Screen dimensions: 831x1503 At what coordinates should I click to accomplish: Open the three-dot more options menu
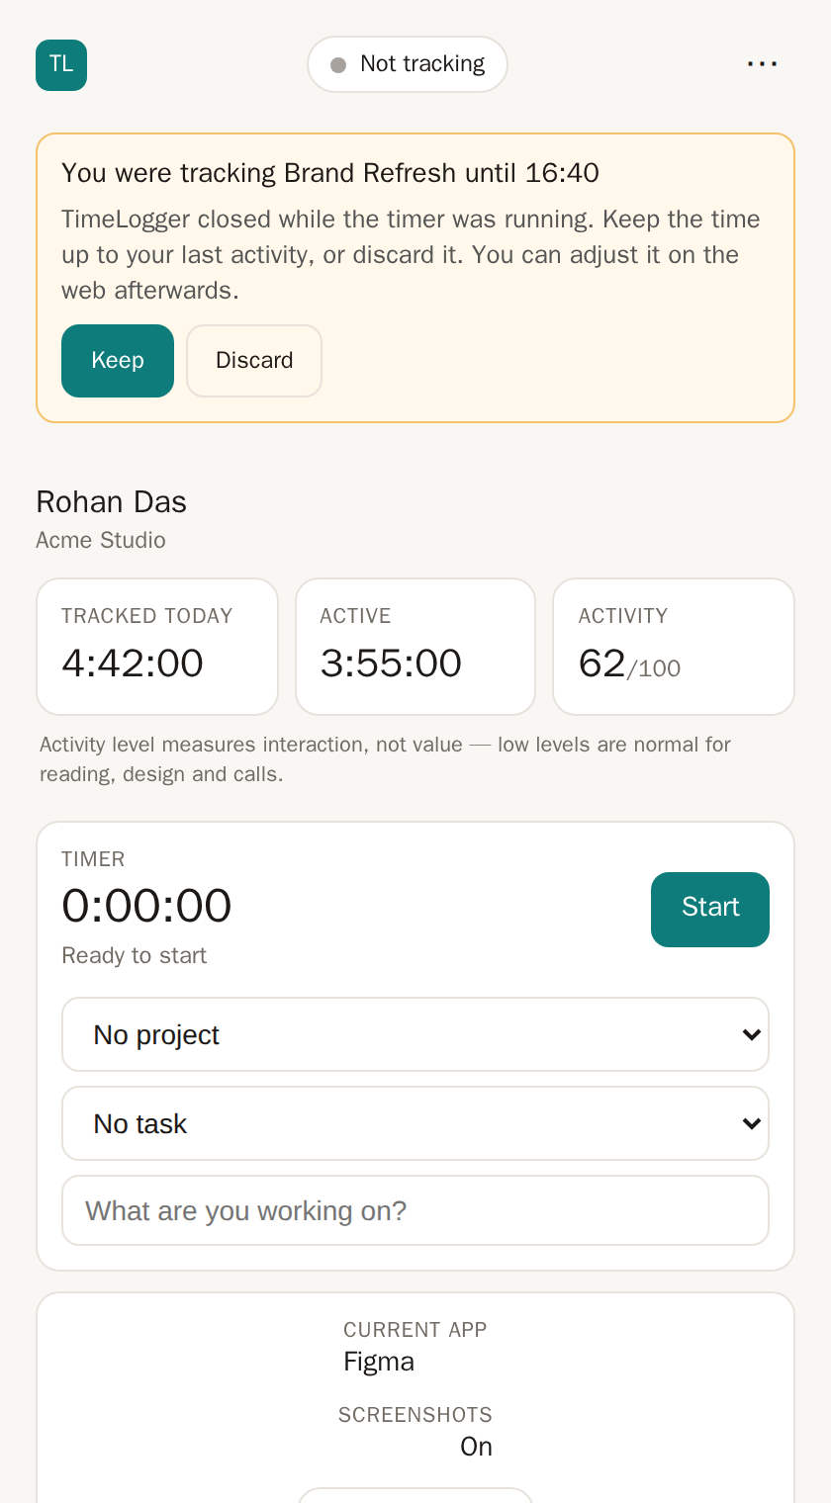coord(762,64)
